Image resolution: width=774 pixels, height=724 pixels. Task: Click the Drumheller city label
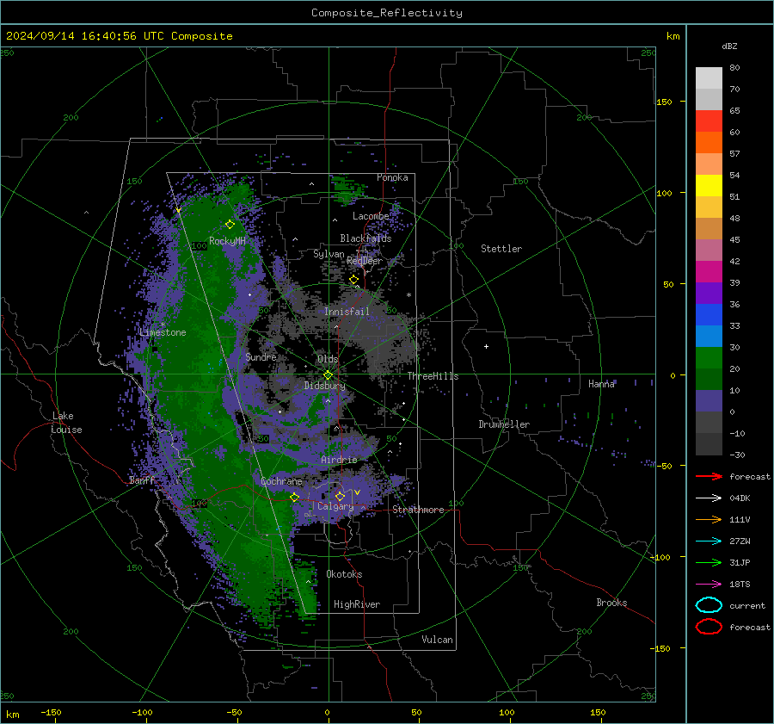click(x=504, y=424)
